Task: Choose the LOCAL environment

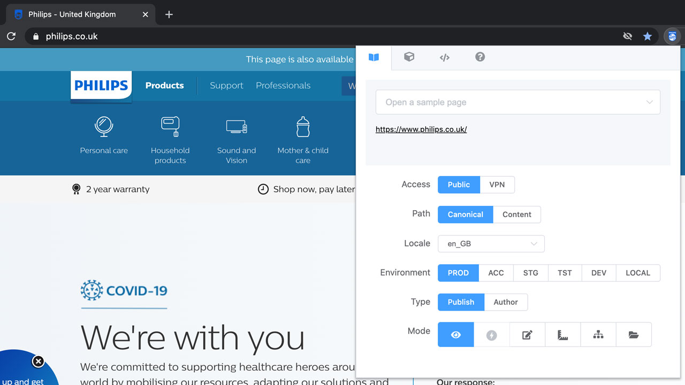Action: tap(638, 273)
